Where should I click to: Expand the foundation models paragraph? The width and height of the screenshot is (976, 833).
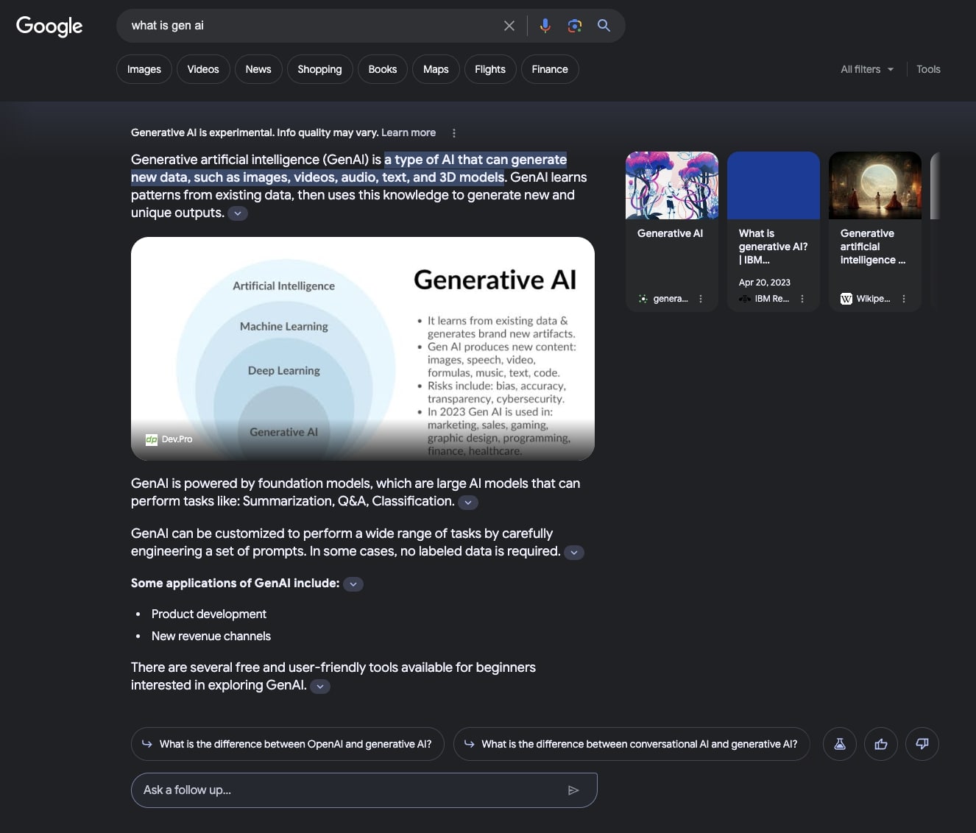click(x=468, y=502)
